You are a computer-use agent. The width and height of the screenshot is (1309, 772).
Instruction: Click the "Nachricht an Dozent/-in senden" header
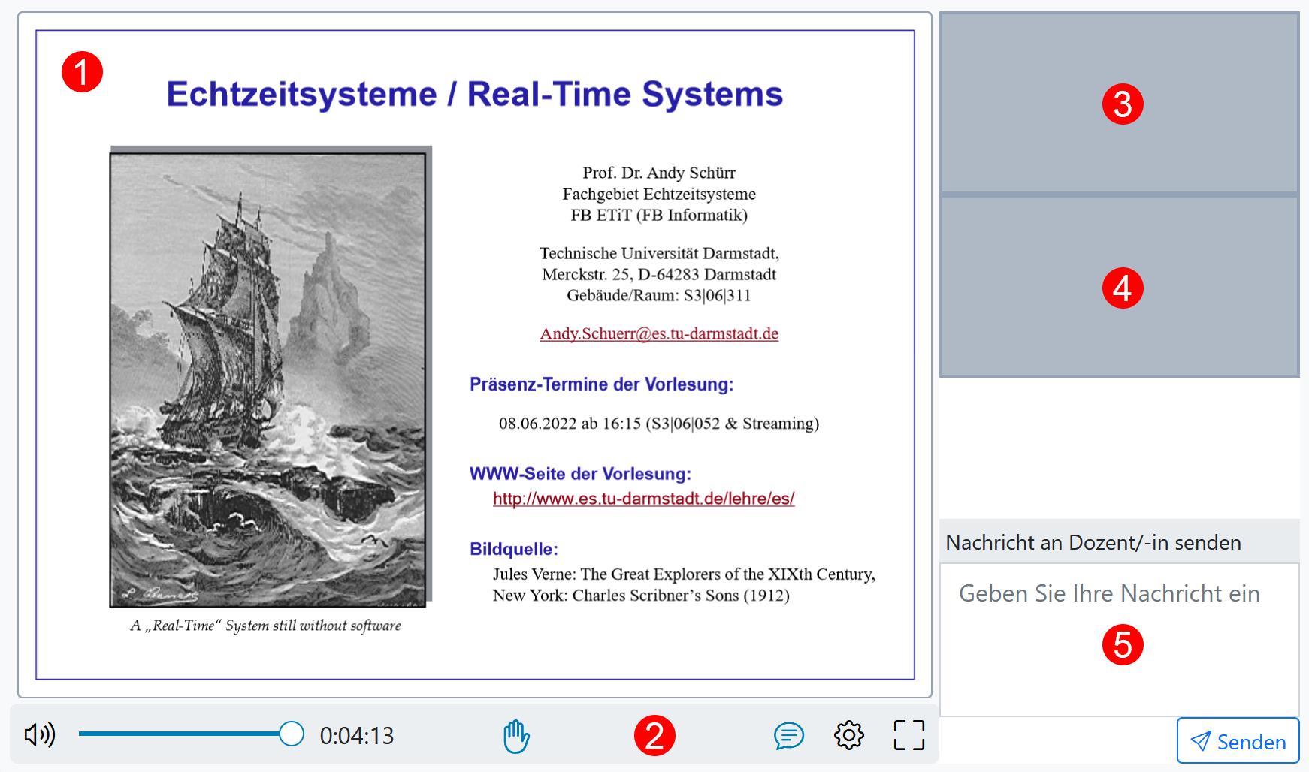point(1093,542)
